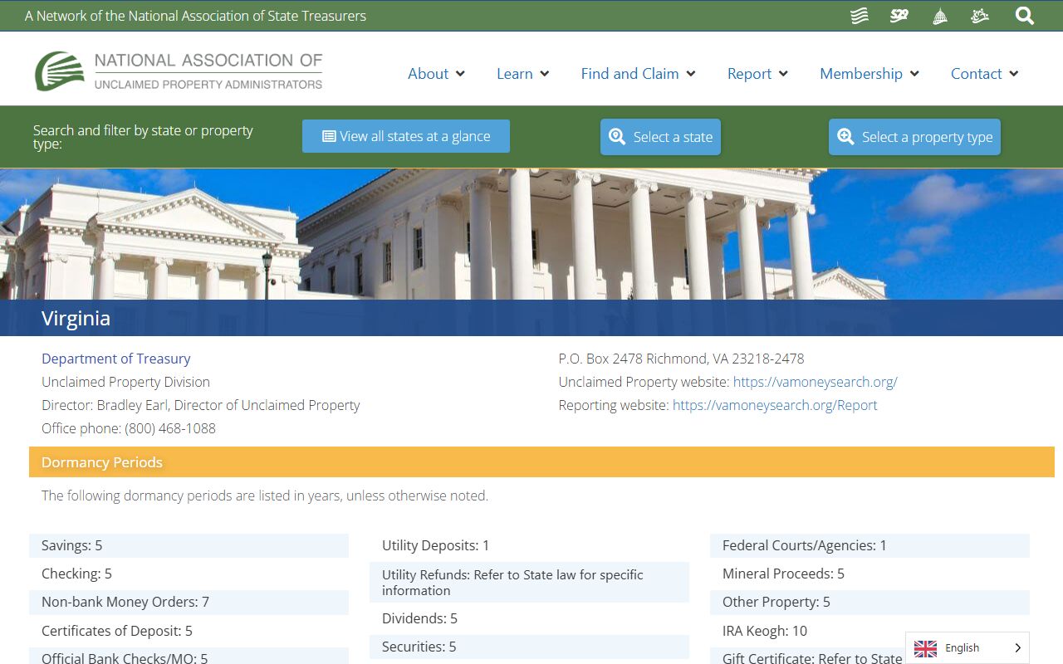Visit the vamoneysearch.org website link
This screenshot has height=664, width=1063.
pyautogui.click(x=815, y=382)
